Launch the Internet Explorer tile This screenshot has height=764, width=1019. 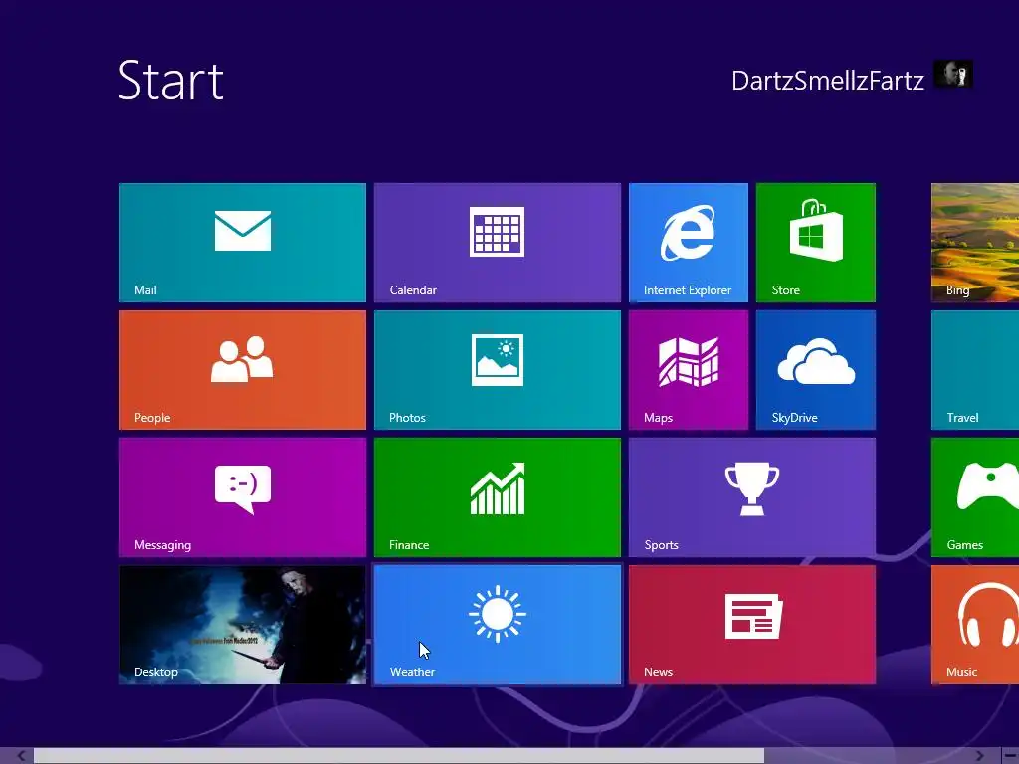coord(689,243)
